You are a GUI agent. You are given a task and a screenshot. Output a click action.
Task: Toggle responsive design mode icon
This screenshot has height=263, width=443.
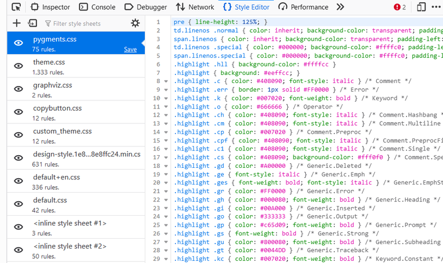coord(421,7)
